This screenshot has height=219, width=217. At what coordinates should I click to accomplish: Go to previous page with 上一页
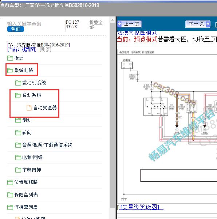[129, 24]
